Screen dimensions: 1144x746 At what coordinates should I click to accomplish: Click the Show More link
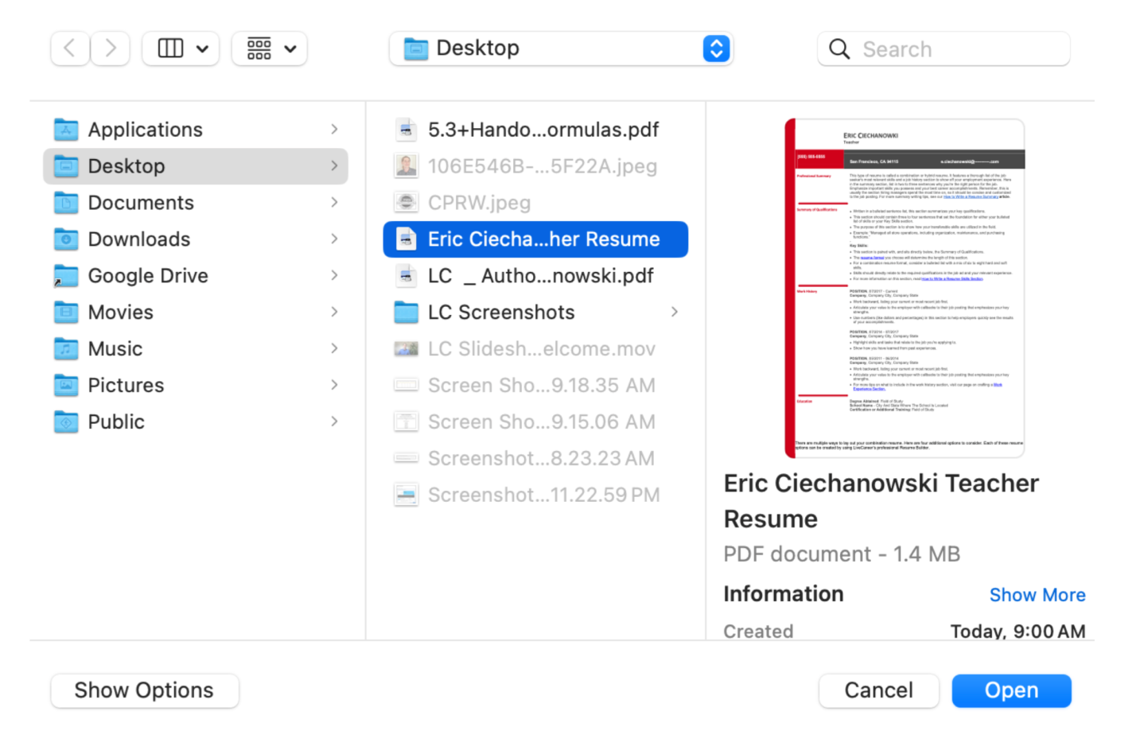(x=1037, y=595)
